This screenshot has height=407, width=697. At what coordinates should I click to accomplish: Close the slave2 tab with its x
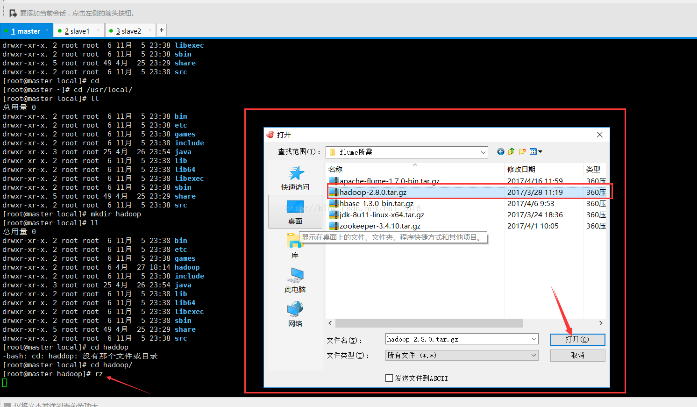149,30
